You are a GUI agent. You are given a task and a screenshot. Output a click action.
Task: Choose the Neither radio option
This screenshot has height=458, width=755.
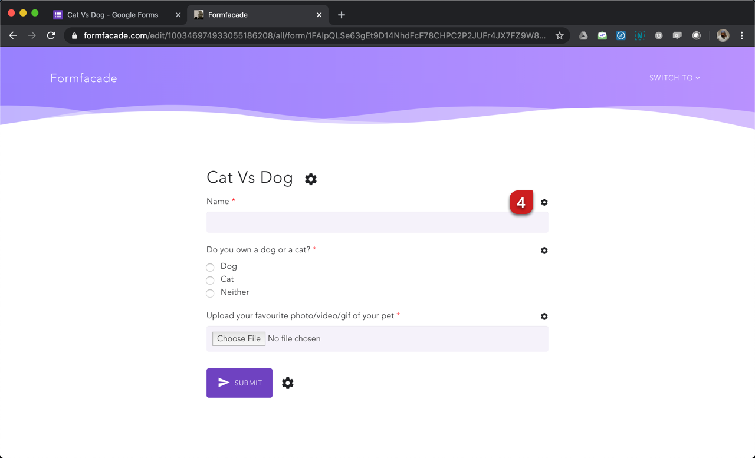[x=210, y=293]
